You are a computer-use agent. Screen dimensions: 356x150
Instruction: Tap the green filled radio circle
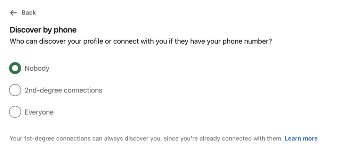pyautogui.click(x=15, y=68)
